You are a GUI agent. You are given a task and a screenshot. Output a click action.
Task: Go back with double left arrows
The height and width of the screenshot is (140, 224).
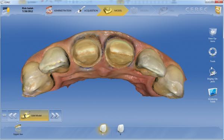click(x=13, y=115)
